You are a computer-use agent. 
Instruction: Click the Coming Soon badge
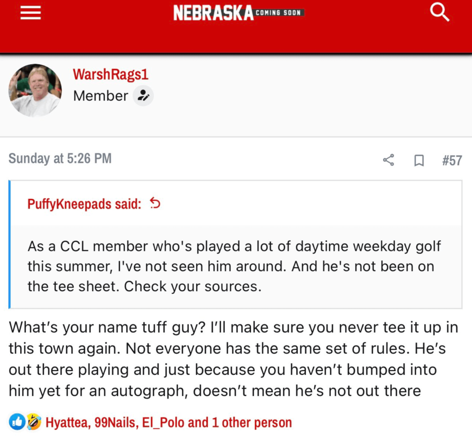pyautogui.click(x=278, y=12)
